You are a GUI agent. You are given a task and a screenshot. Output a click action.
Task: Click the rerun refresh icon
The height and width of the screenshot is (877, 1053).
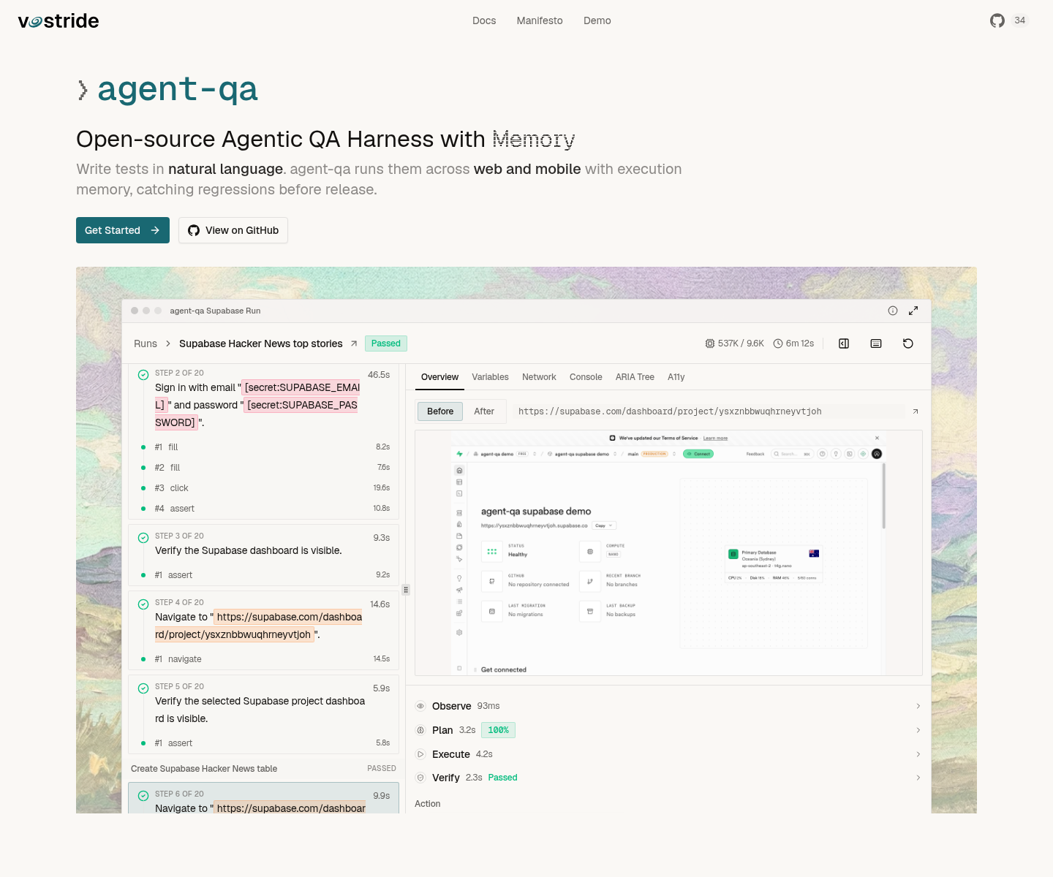point(908,343)
